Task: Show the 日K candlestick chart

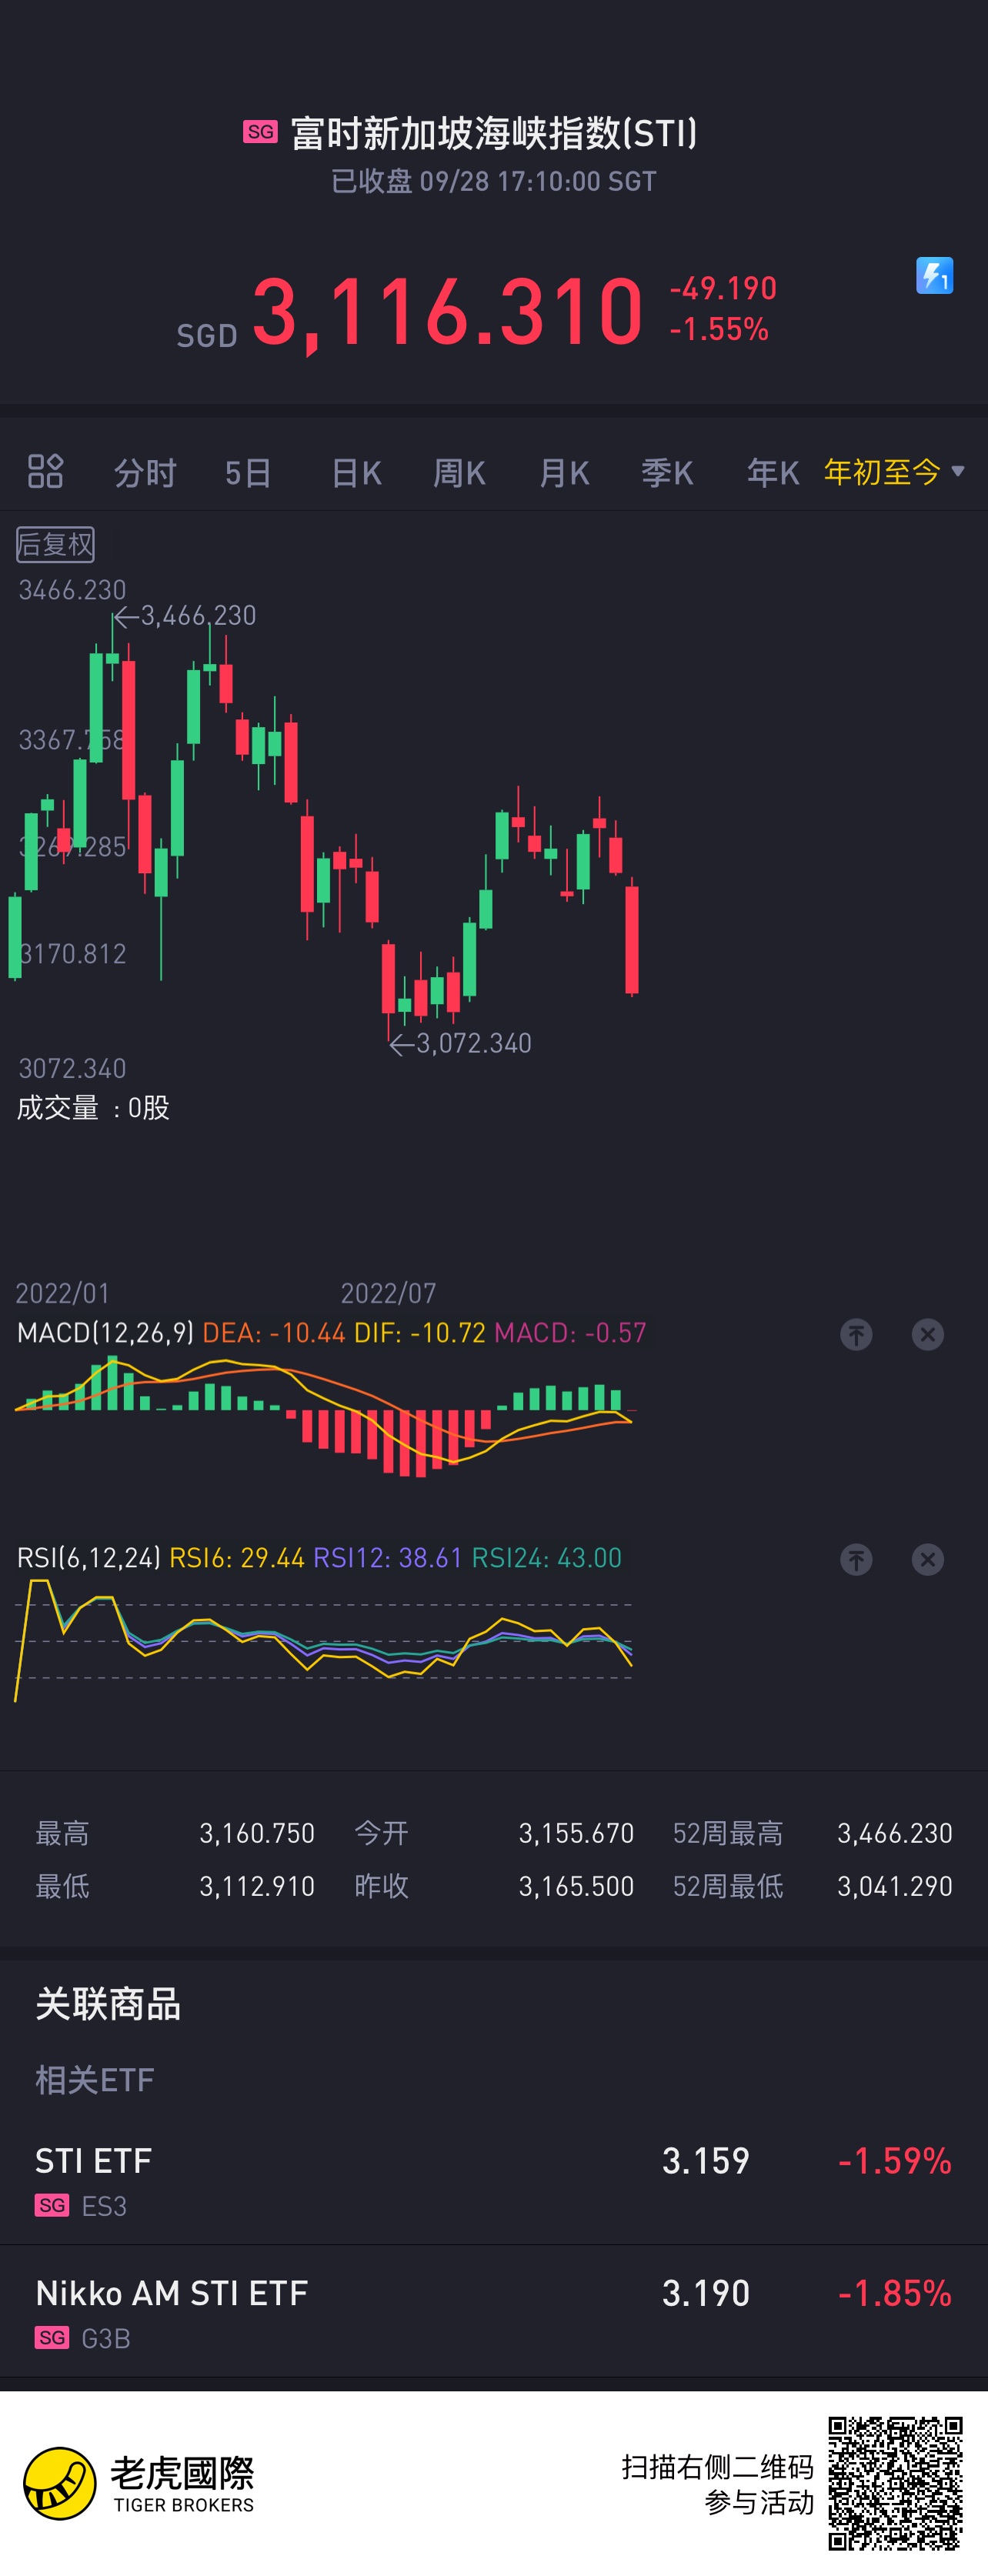Action: pyautogui.click(x=356, y=472)
